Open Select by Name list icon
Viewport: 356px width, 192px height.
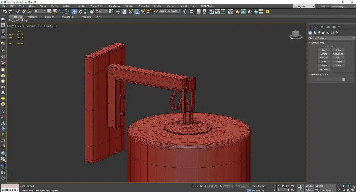[x=55, y=12]
